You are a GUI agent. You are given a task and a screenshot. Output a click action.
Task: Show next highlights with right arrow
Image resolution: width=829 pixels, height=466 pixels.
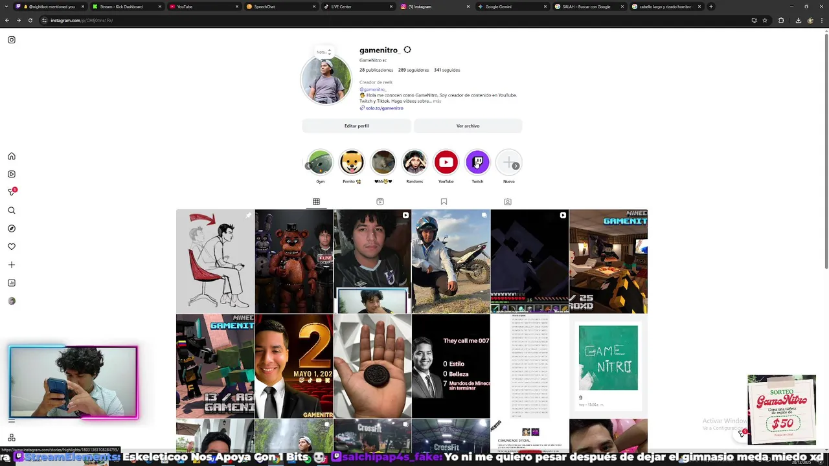[x=516, y=166]
